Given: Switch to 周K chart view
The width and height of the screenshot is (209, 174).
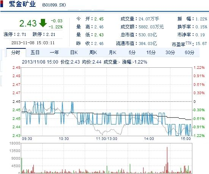Looking at the screenshot, I should pyautogui.click(x=93, y=53).
